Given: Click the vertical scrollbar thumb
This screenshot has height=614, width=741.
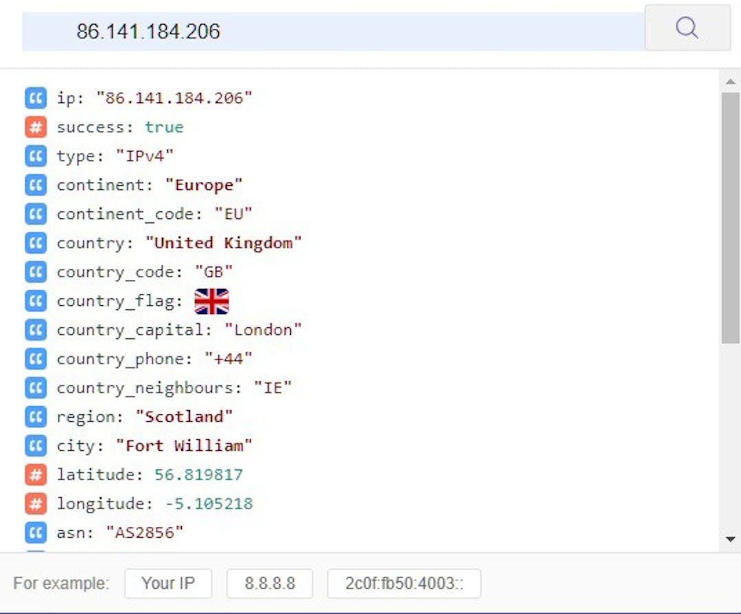Looking at the screenshot, I should [731, 218].
